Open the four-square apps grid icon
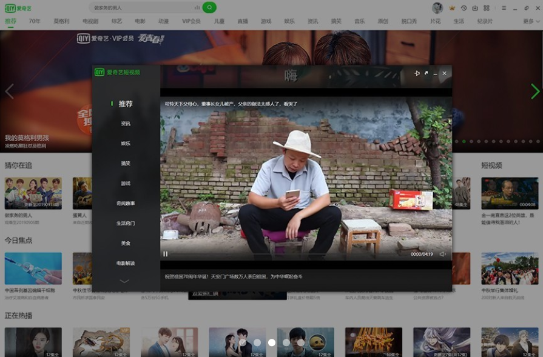 pyautogui.click(x=487, y=8)
